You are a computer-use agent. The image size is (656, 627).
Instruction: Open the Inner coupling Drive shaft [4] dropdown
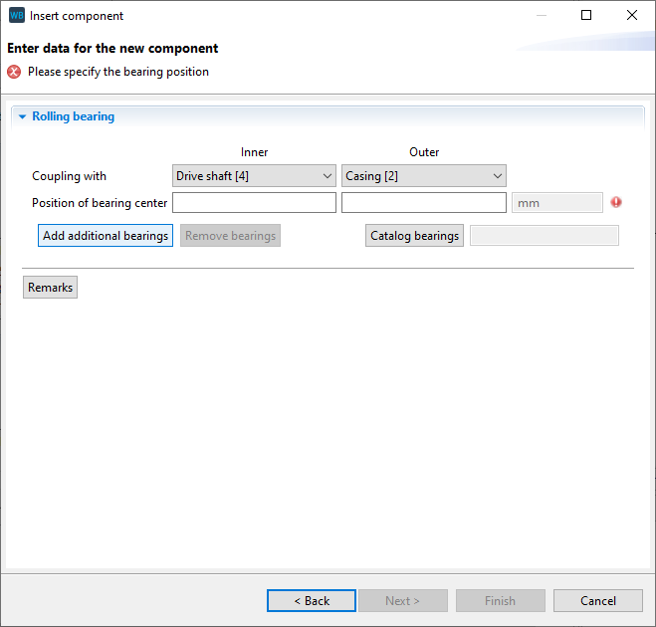(x=254, y=176)
